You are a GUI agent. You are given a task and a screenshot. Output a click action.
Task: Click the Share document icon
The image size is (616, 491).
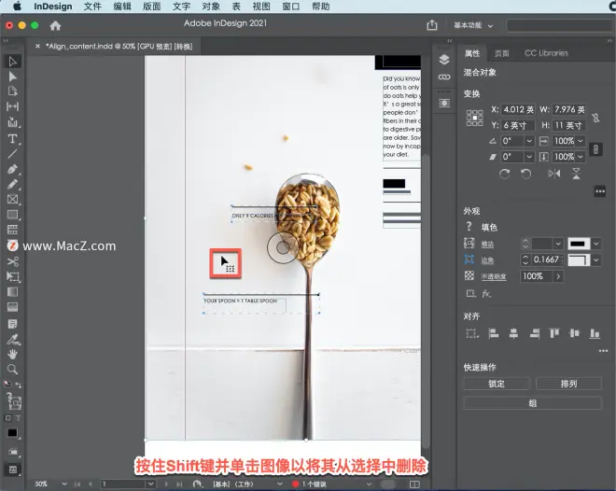click(x=432, y=25)
